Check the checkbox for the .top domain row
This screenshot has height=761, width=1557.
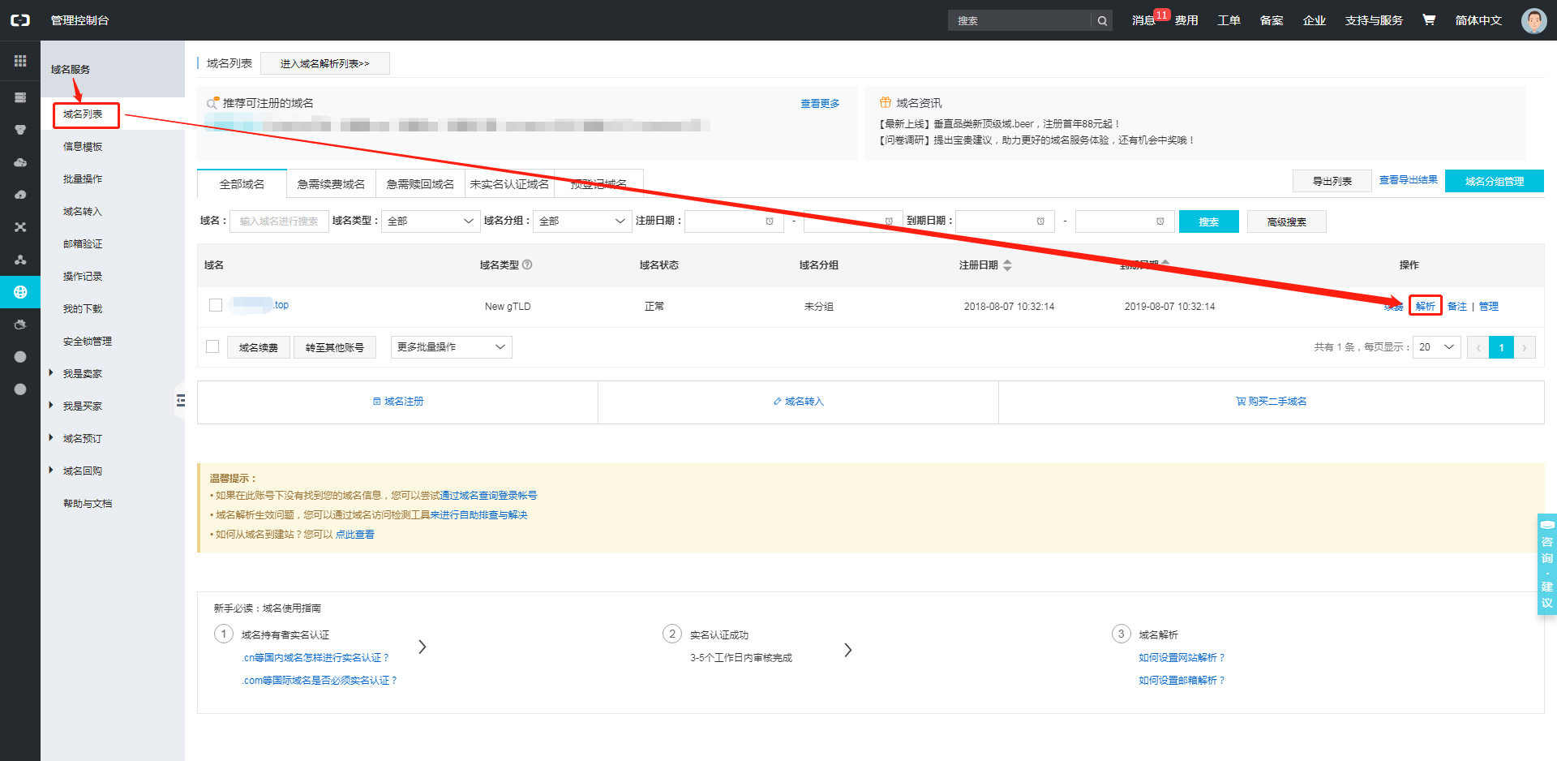pos(215,305)
